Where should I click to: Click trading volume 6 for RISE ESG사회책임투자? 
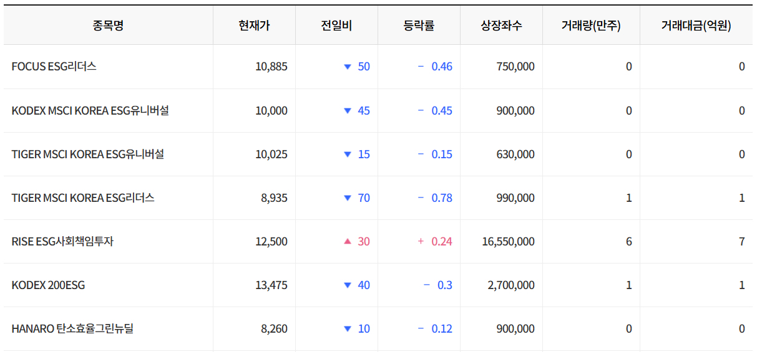pos(629,241)
